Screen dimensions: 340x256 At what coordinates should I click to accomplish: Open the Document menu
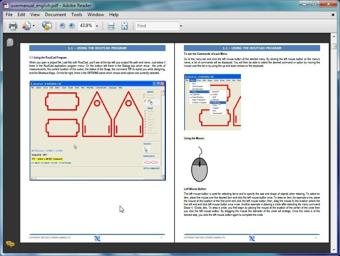pos(56,15)
